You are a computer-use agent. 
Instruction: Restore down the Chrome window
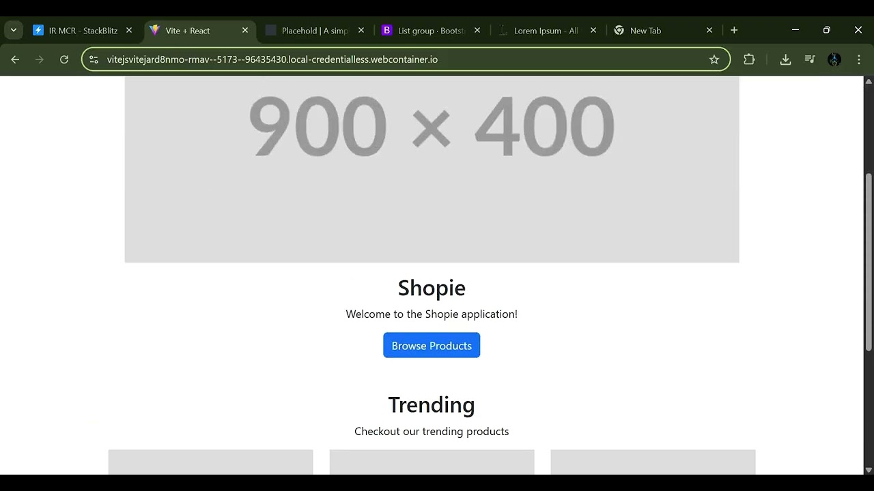point(827,30)
